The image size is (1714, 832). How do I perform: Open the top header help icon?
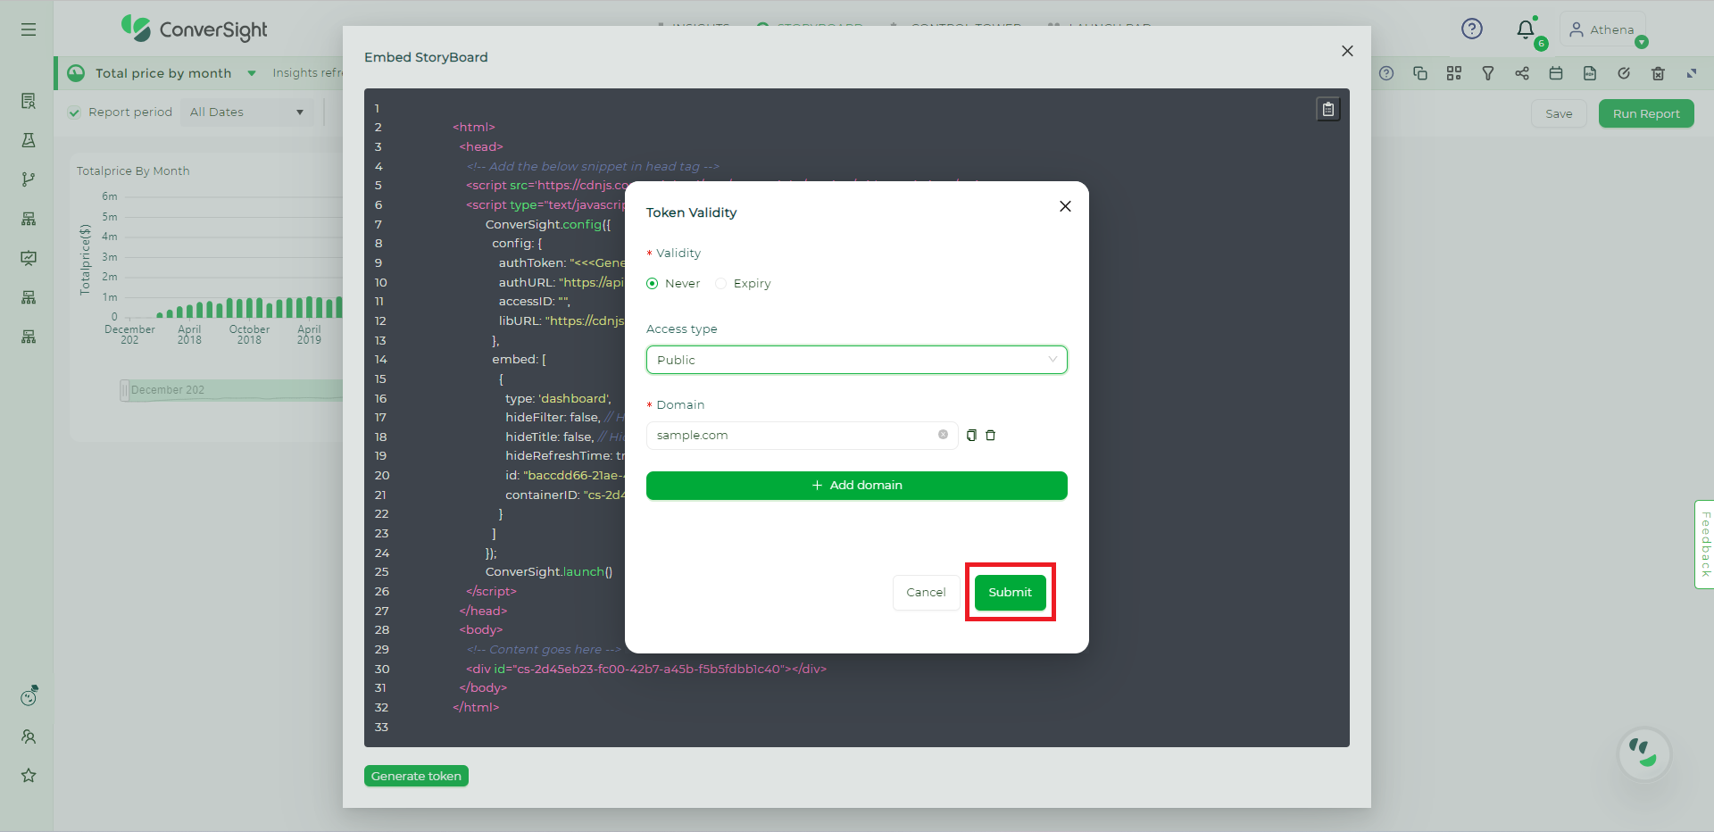pos(1472,29)
